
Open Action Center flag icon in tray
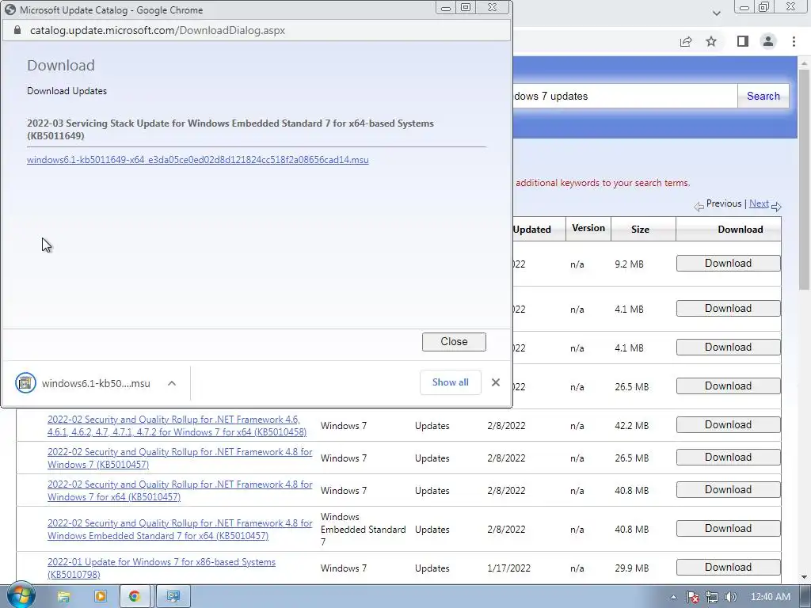click(x=692, y=597)
